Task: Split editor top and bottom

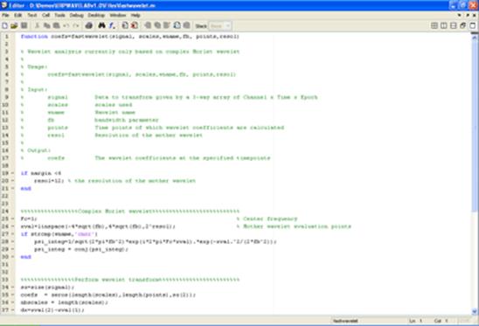Action: 453,25
